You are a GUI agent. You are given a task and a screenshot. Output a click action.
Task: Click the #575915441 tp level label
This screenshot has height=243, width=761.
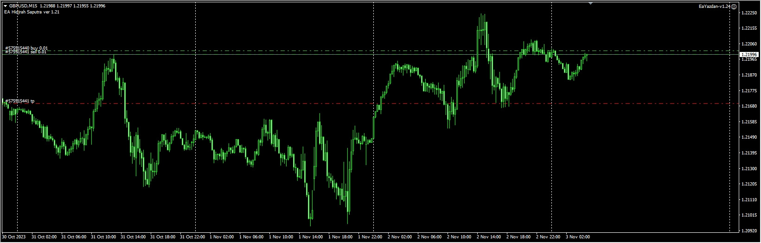pos(19,101)
